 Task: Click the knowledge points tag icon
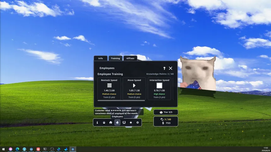pyautogui.click(x=162, y=119)
